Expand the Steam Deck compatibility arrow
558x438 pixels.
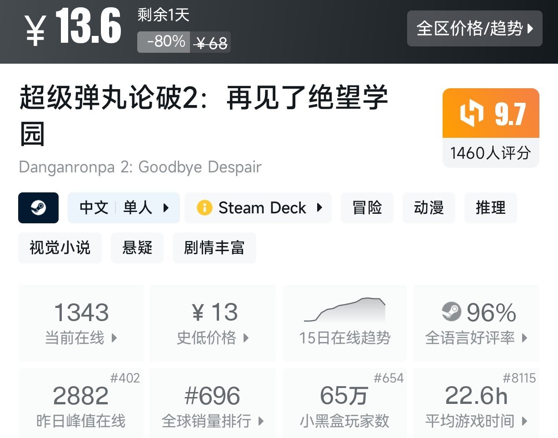pos(319,208)
